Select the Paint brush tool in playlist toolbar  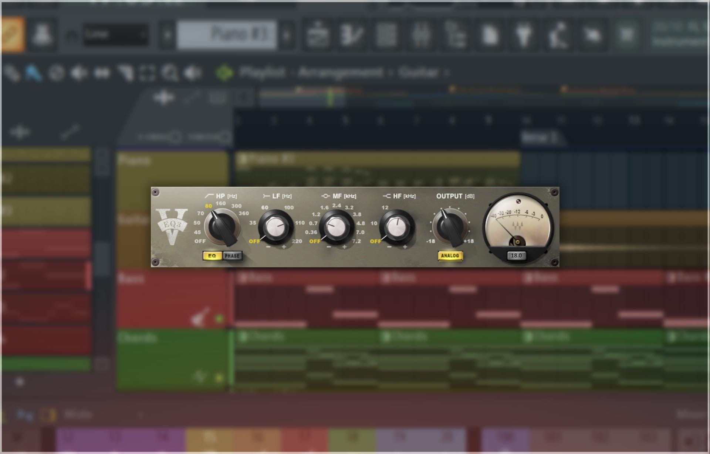point(33,73)
